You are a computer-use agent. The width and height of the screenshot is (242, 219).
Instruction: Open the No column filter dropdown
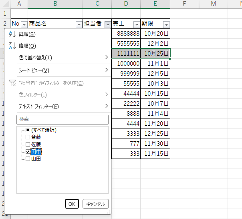(24, 24)
